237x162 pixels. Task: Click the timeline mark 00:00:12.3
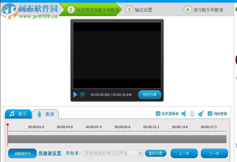pos(151,127)
